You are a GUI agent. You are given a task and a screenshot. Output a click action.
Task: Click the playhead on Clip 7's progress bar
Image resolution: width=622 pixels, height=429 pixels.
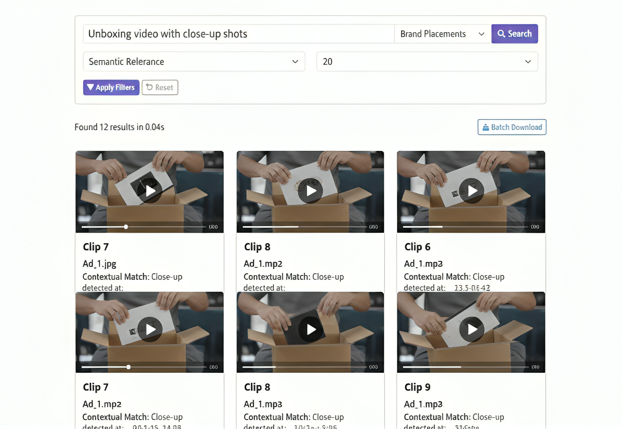(x=126, y=227)
